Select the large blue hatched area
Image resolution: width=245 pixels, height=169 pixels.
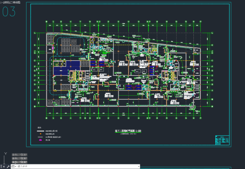67,68
